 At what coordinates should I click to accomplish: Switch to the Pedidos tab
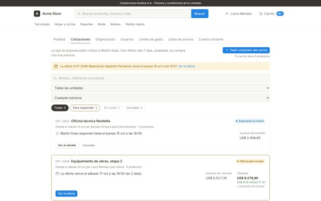click(x=59, y=39)
